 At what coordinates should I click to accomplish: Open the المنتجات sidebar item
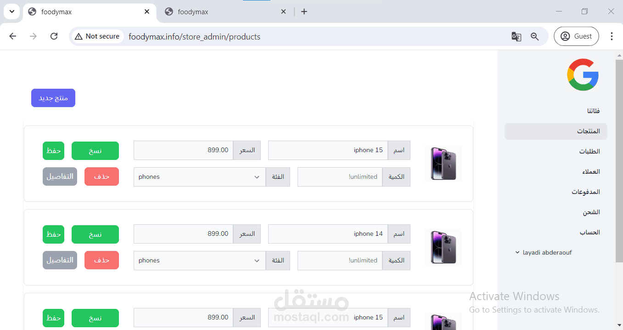(556, 131)
